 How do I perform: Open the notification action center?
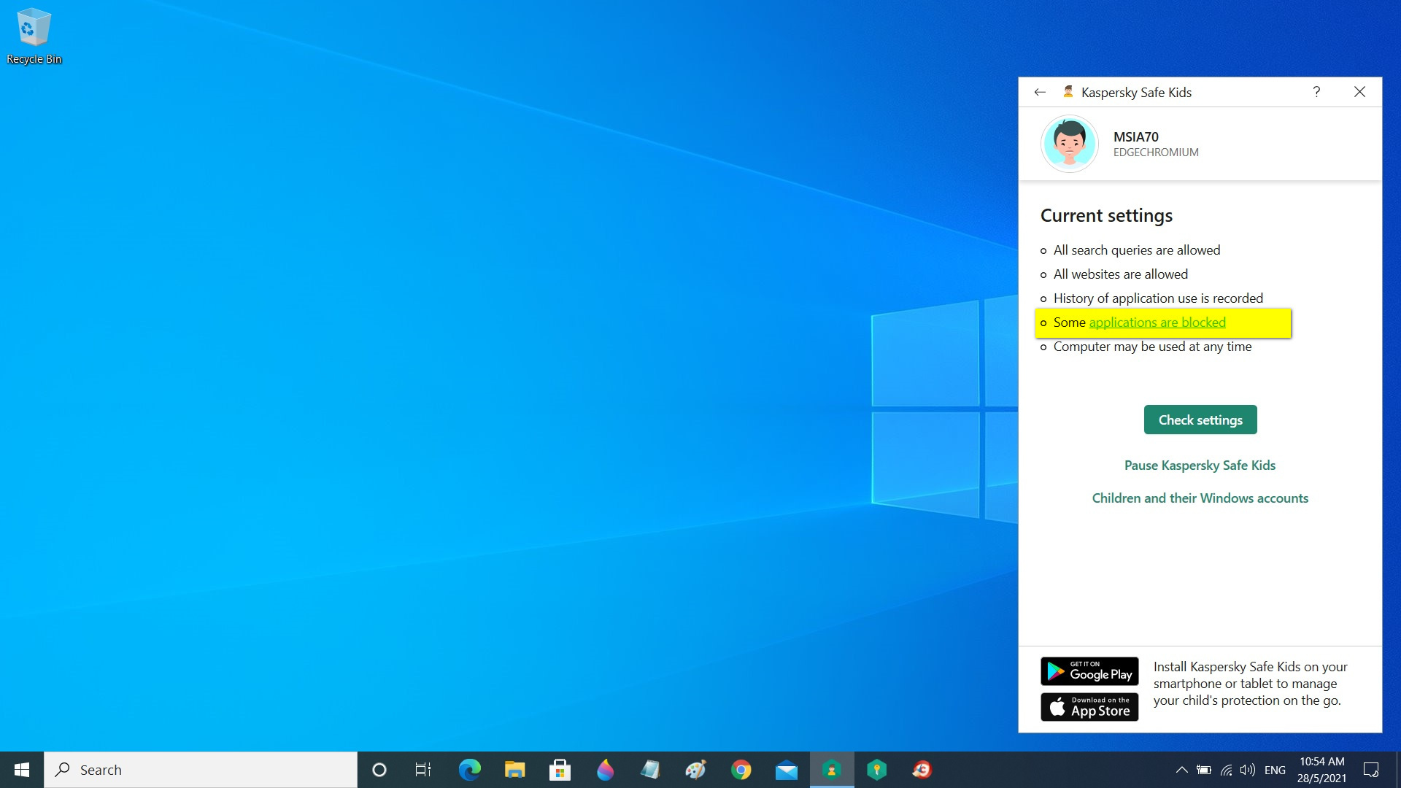tap(1371, 770)
